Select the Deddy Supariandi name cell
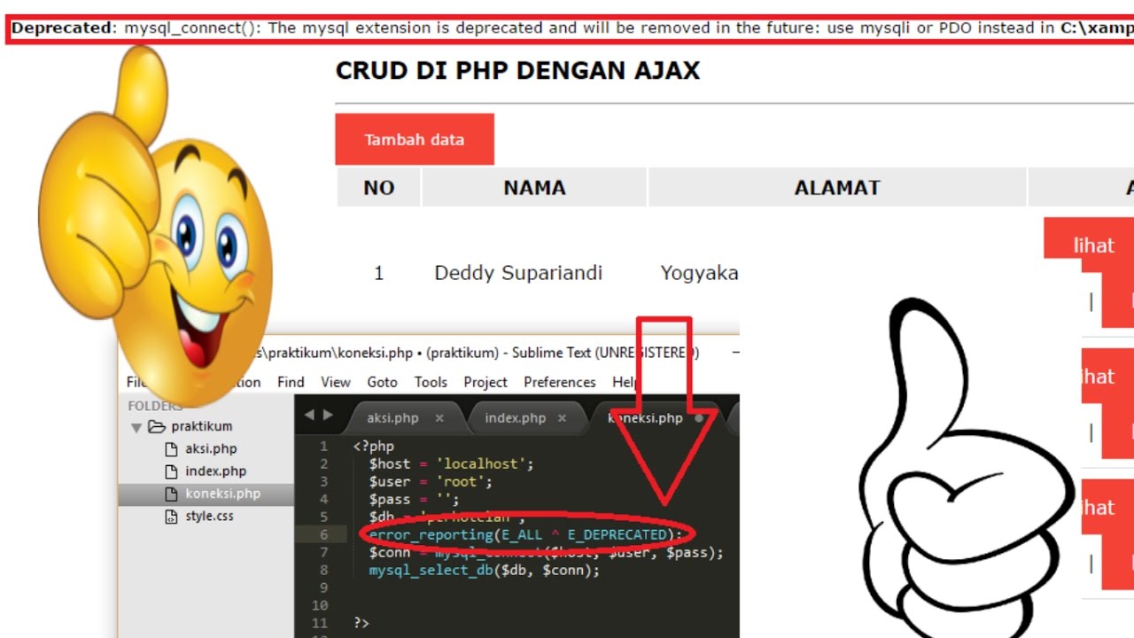 (518, 273)
